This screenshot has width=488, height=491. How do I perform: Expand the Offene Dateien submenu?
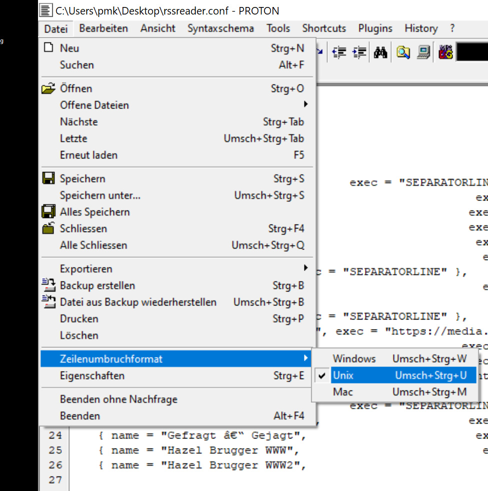pos(94,105)
